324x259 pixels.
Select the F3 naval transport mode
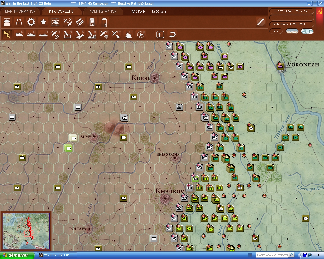click(31, 34)
